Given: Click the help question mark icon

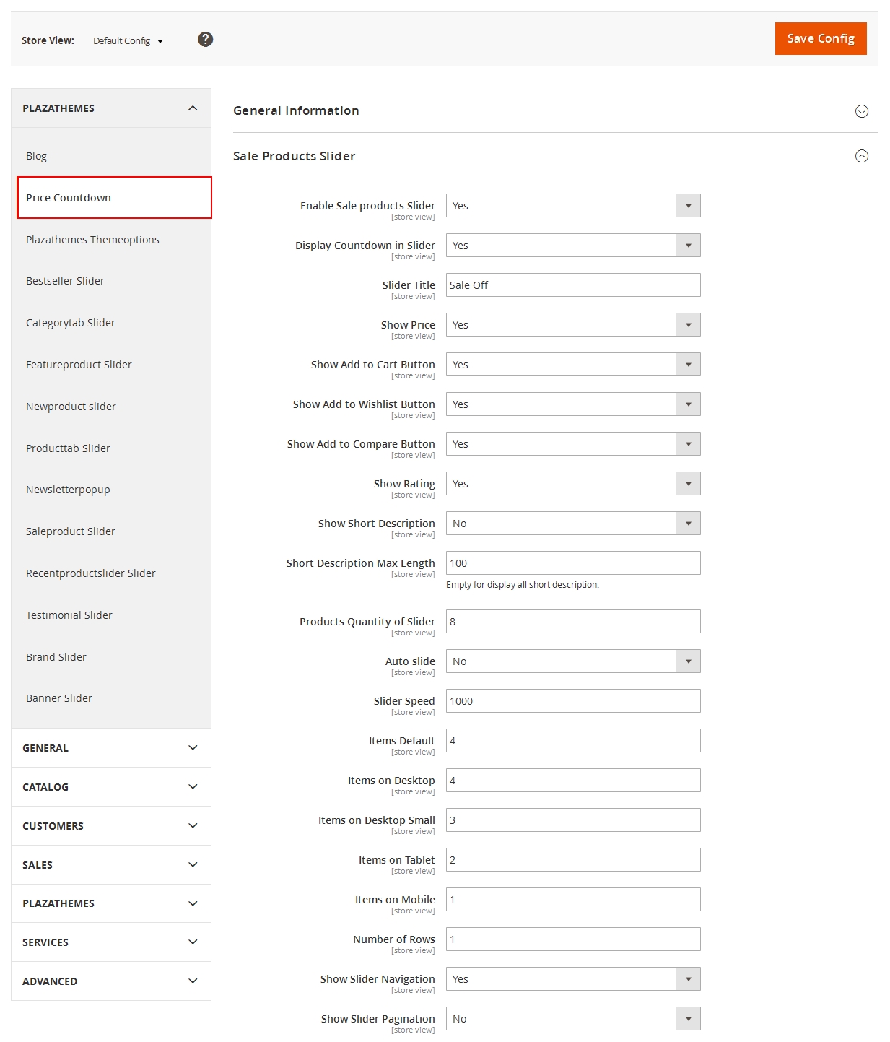Looking at the screenshot, I should (205, 40).
